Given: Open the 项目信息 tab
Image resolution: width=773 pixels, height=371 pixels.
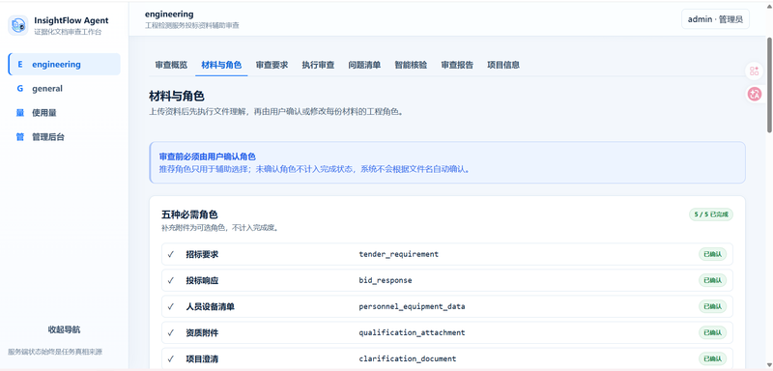Looking at the screenshot, I should coord(503,65).
